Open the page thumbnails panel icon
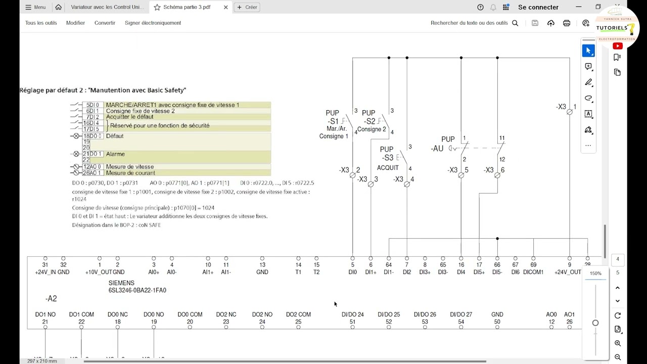This screenshot has height=364, width=647. (x=617, y=72)
